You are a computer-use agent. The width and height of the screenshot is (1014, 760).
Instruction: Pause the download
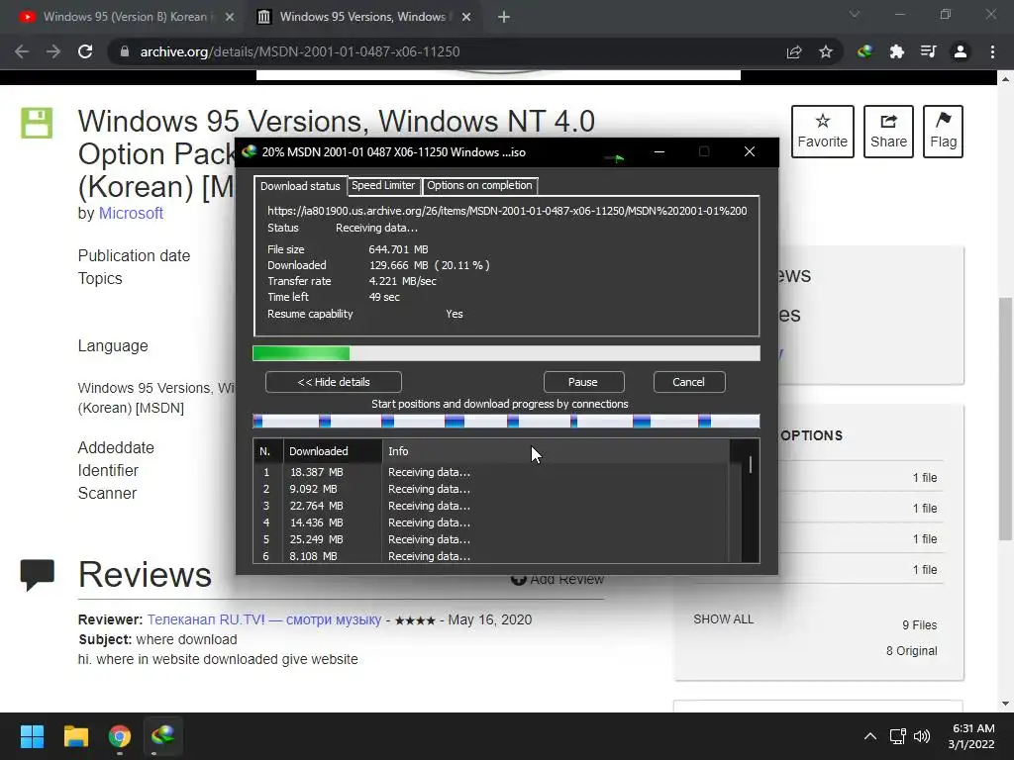(x=583, y=382)
